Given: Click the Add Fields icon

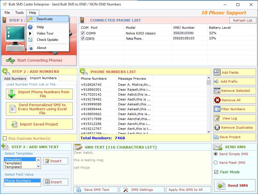Looking at the screenshot, I should (217, 72).
